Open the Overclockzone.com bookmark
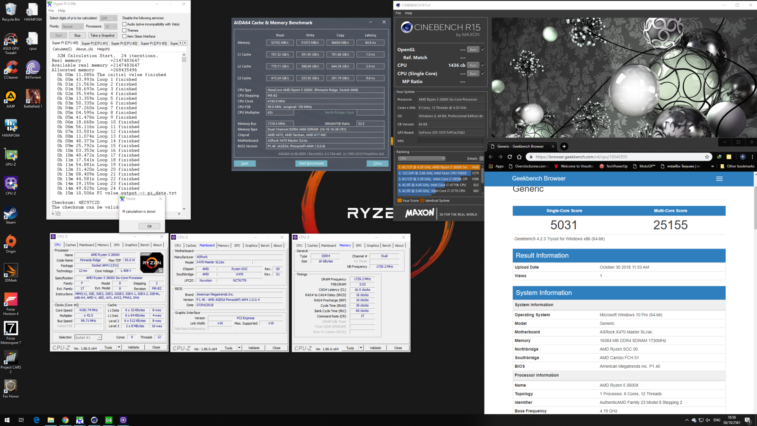 pyautogui.click(x=528, y=166)
